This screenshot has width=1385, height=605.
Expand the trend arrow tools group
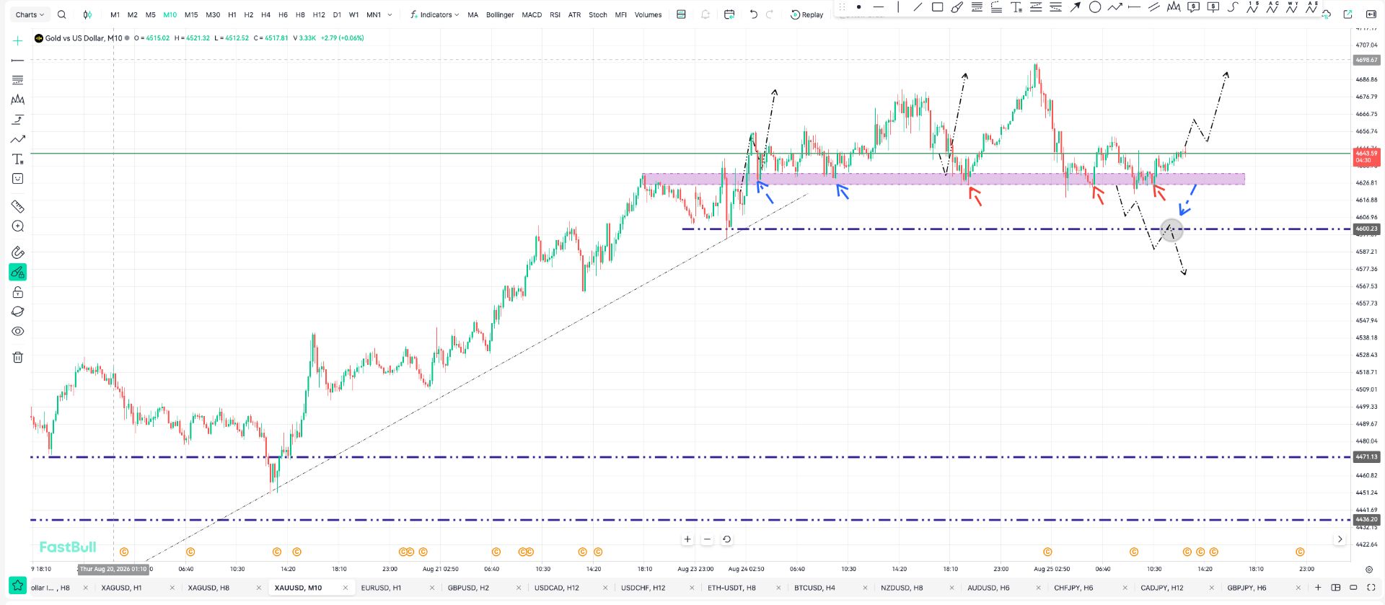18,139
